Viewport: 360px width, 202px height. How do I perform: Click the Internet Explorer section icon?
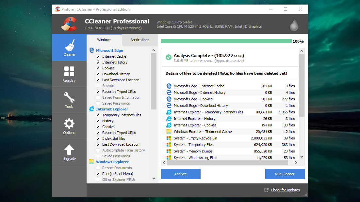[x=91, y=109]
